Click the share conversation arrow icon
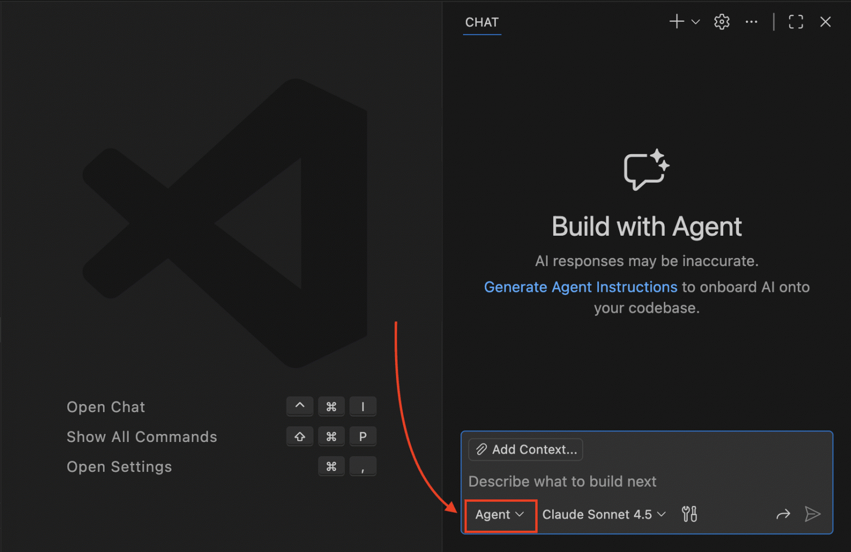851x552 pixels. [783, 514]
